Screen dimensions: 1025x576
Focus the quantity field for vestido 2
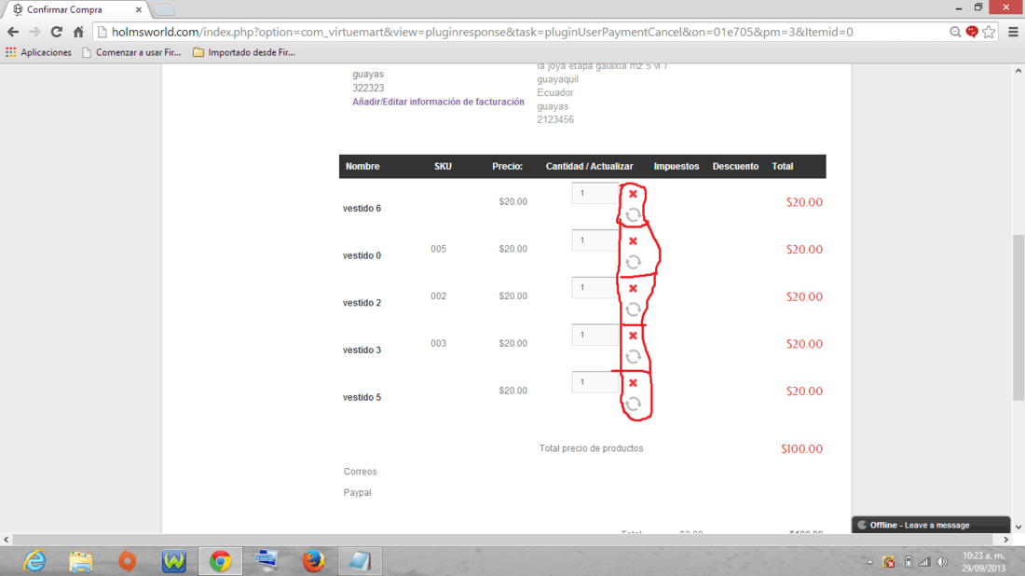(x=594, y=288)
